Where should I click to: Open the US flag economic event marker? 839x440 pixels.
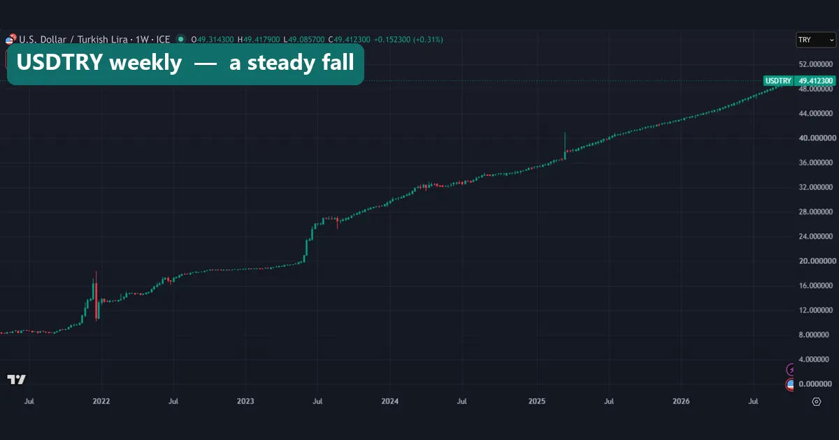(x=791, y=384)
